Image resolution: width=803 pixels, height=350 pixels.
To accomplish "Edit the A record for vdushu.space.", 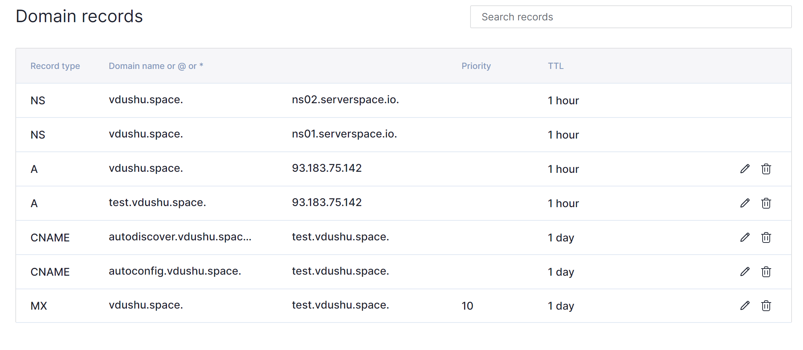I will pos(745,169).
